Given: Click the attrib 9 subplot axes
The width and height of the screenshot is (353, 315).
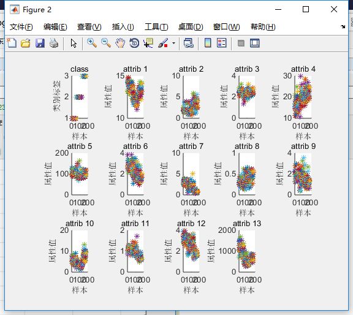Looking at the screenshot, I should (303, 174).
